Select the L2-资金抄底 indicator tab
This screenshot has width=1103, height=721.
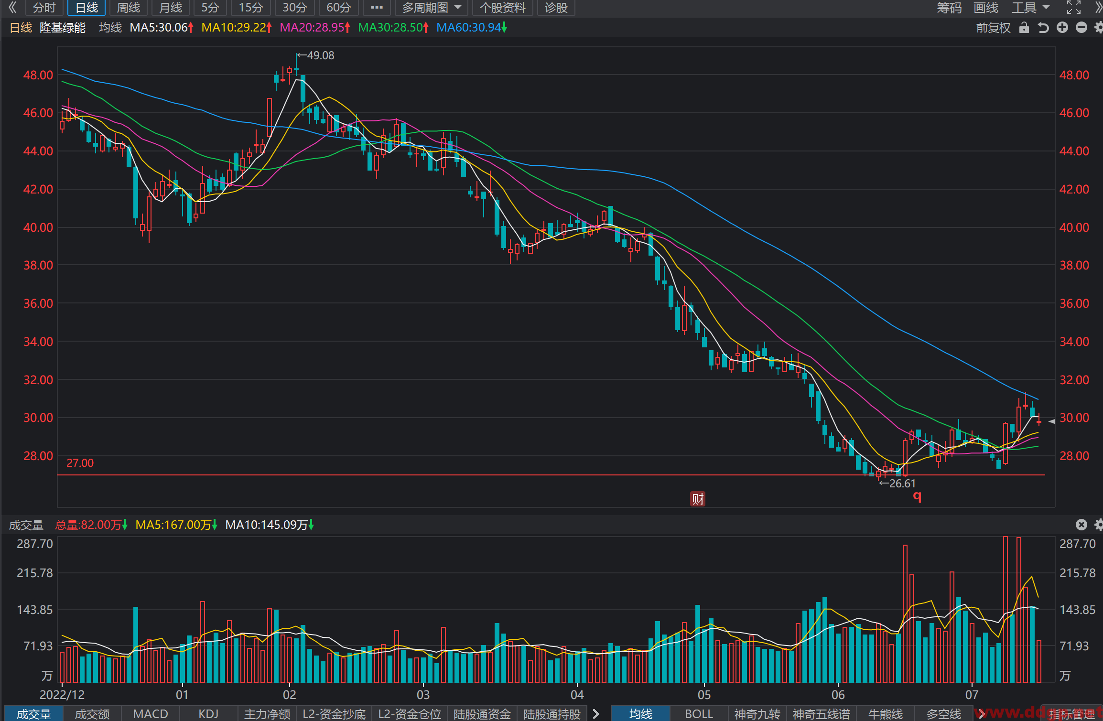pos(334,714)
